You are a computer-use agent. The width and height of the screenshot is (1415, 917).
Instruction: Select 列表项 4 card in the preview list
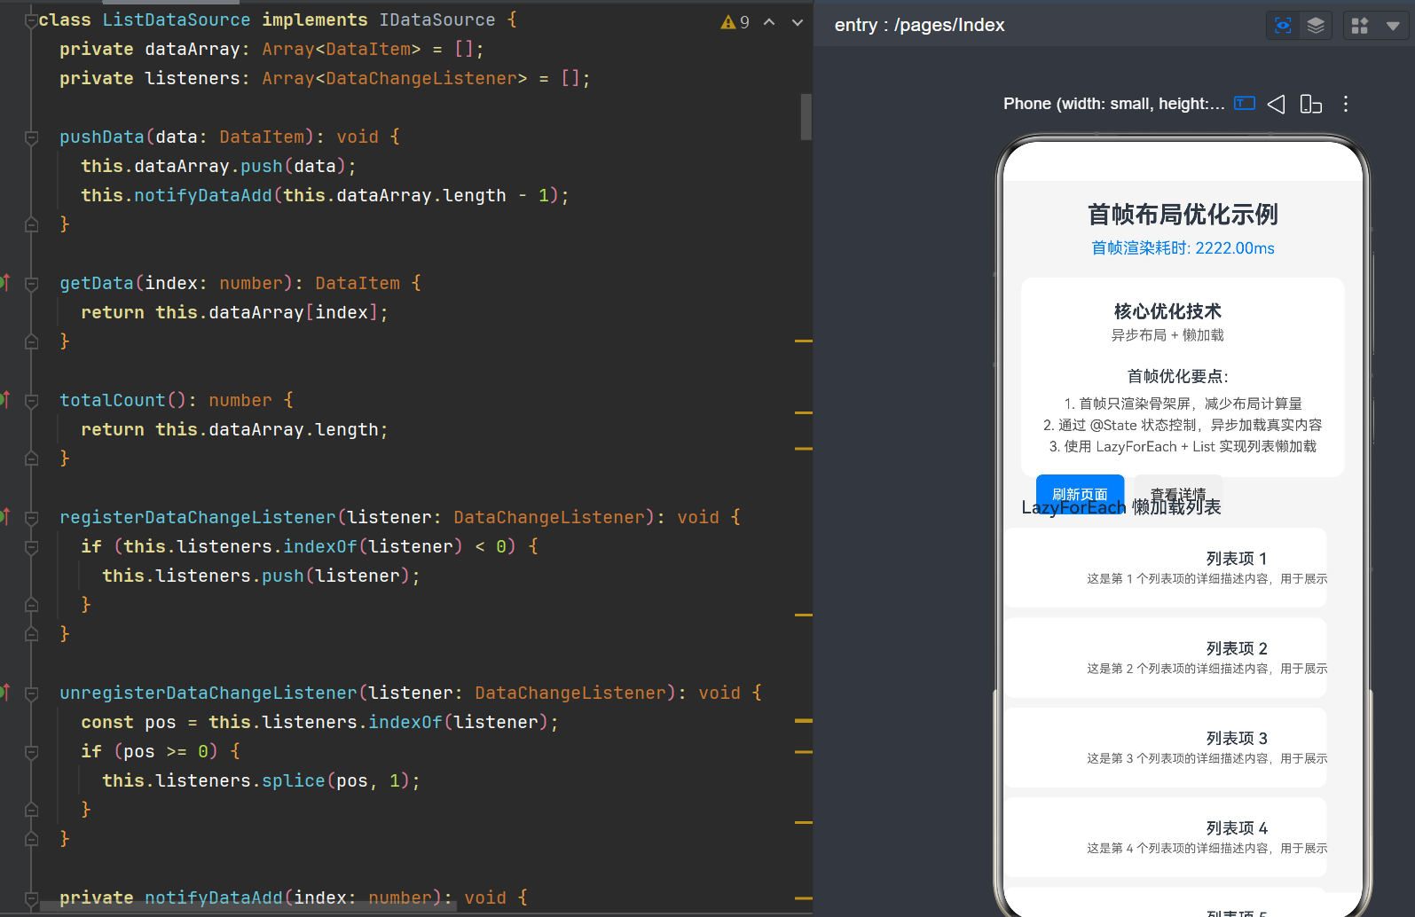click(x=1166, y=837)
